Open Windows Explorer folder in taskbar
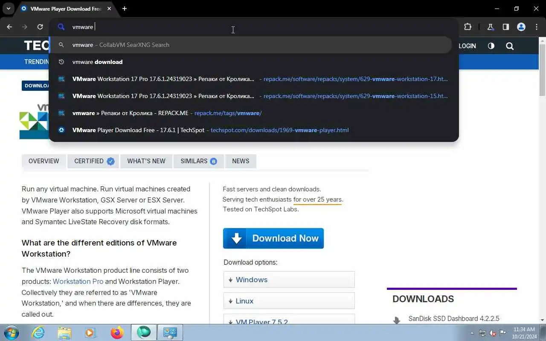Viewport: 546px width, 341px height. 64,332
